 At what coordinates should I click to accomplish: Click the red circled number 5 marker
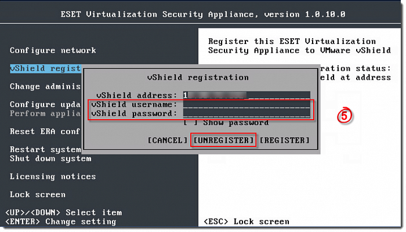tap(344, 116)
